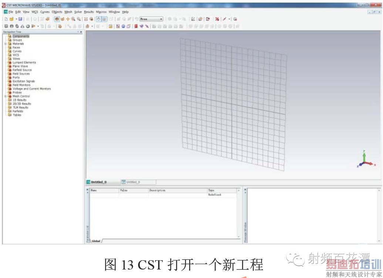383x278 pixels.
Task: Click the Description column header
Action: pyautogui.click(x=178, y=190)
